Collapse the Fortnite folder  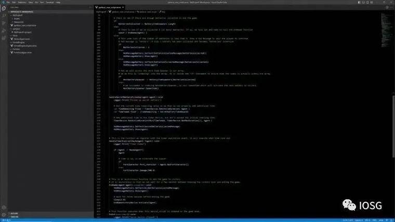pyautogui.click(x=50, y=49)
